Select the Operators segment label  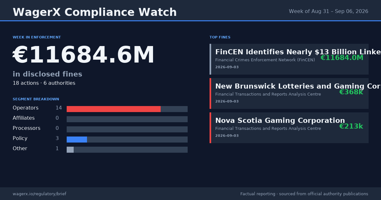pos(25,108)
